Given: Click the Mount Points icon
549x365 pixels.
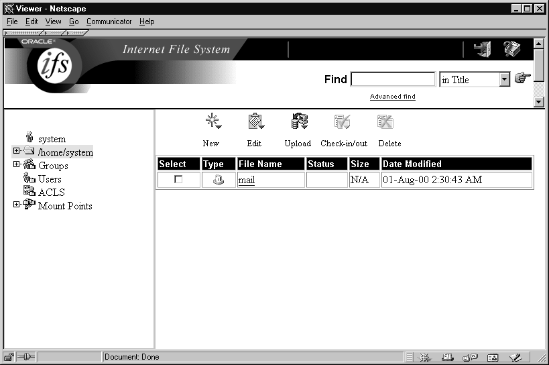Looking at the screenshot, I should pyautogui.click(x=29, y=204).
